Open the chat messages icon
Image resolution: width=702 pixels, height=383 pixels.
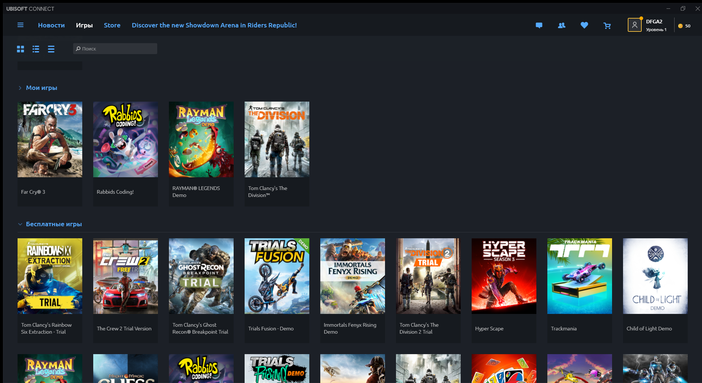point(539,25)
